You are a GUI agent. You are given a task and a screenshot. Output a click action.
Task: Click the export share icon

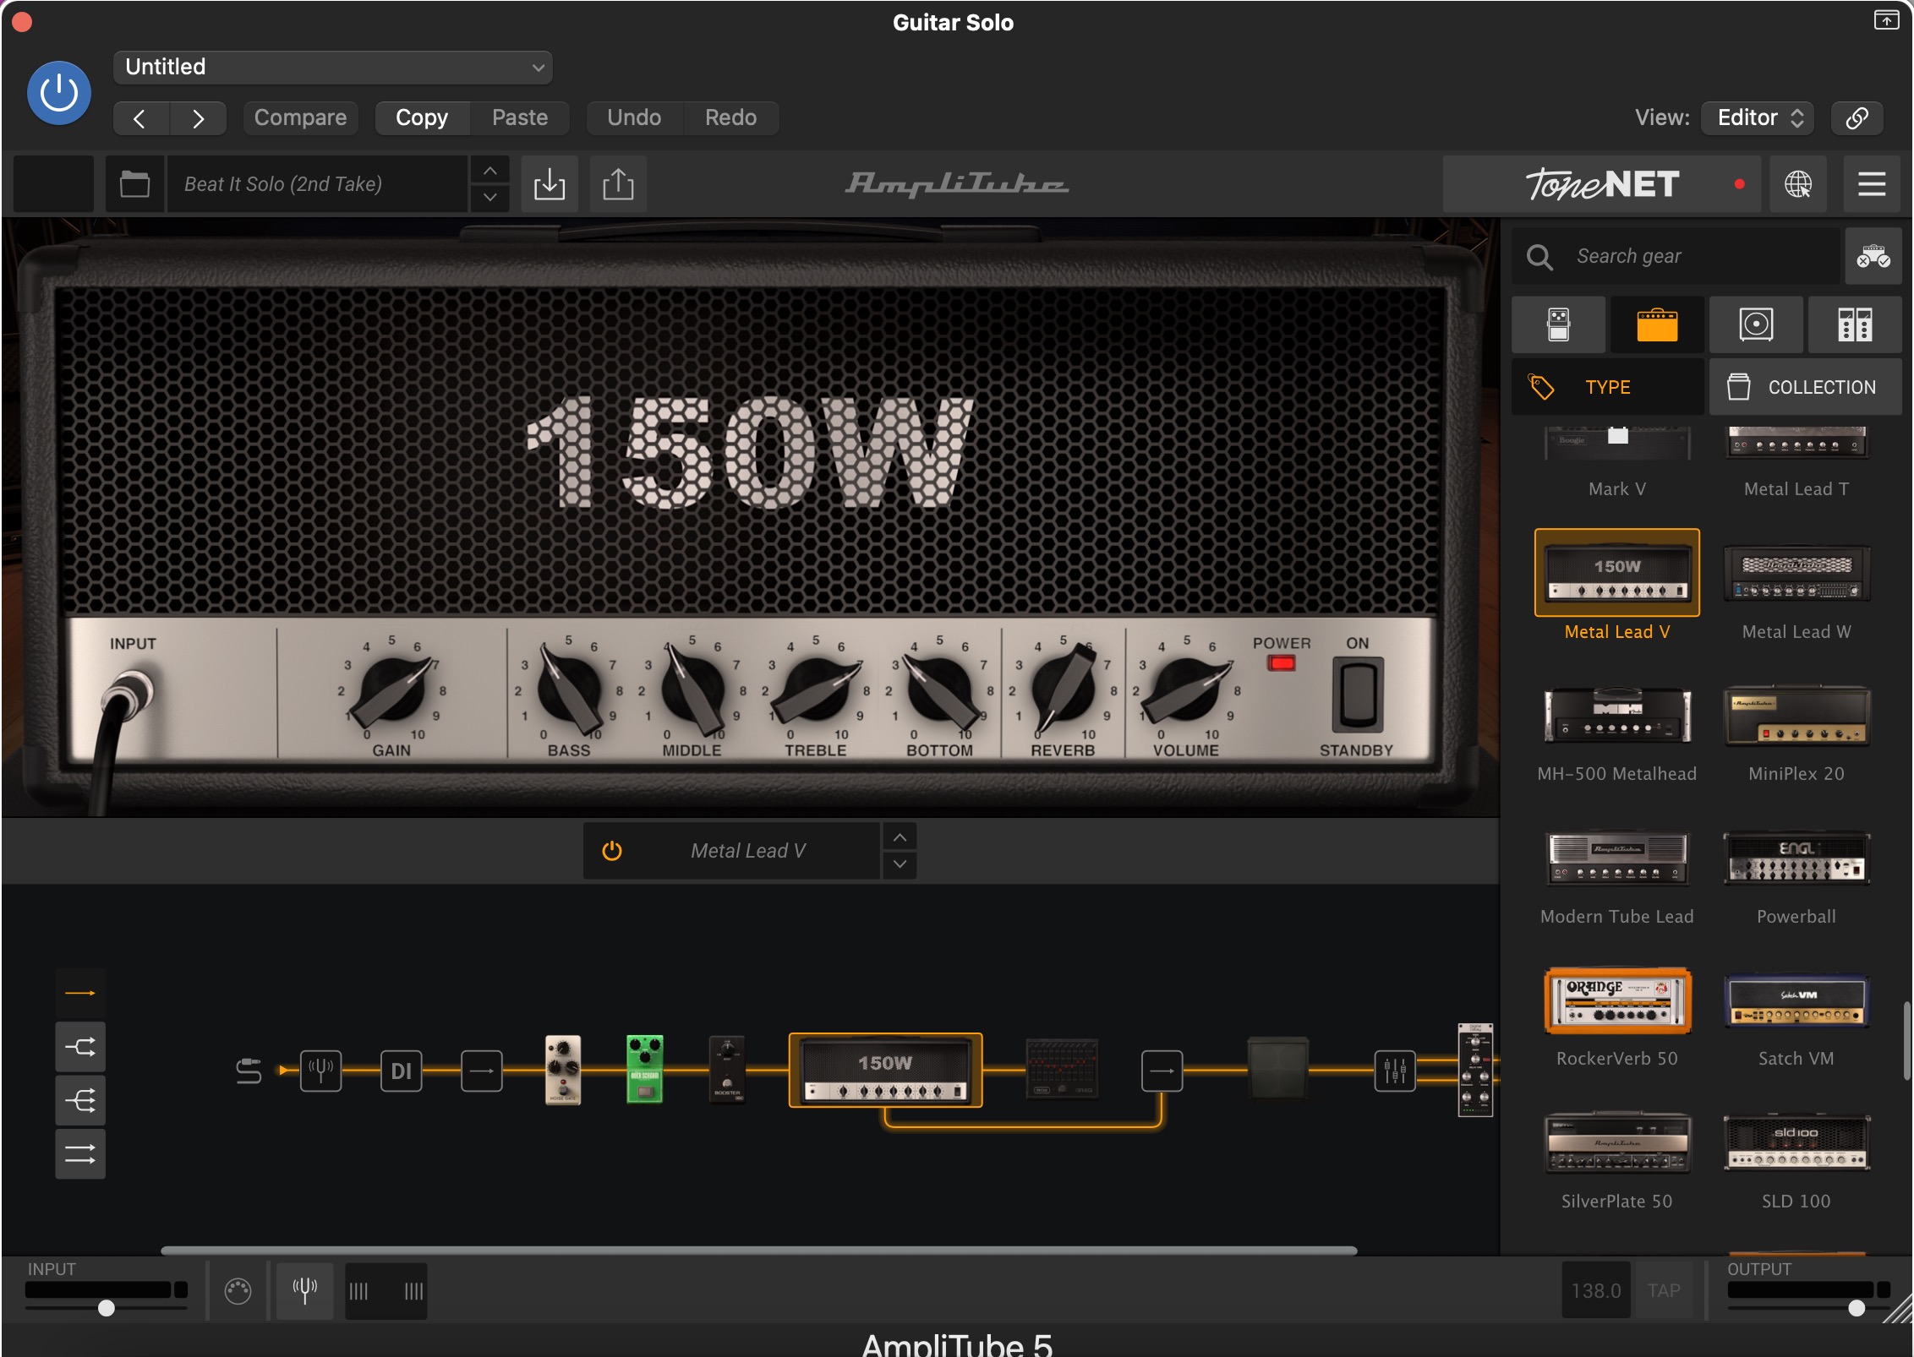618,183
